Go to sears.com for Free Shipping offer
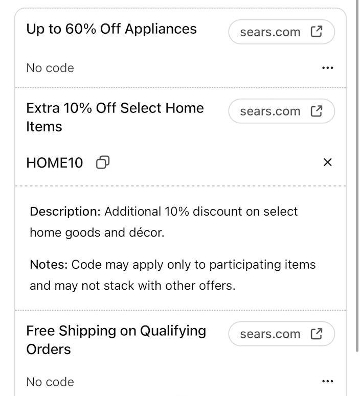Image resolution: width=361 pixels, height=396 pixels. click(270, 334)
